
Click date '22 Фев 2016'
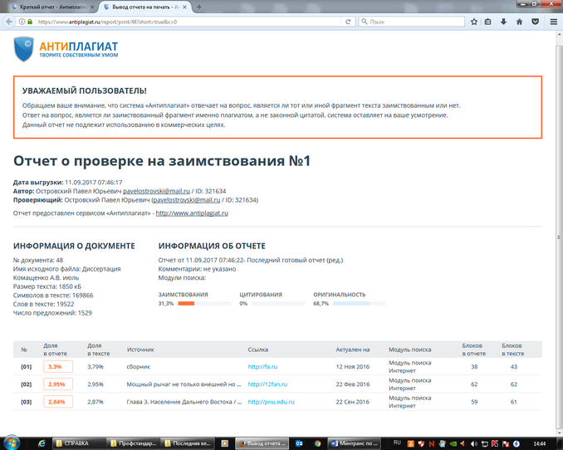pyautogui.click(x=353, y=384)
